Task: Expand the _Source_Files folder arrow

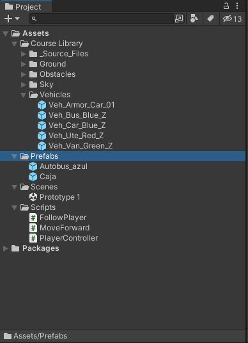Action: pyautogui.click(x=24, y=54)
